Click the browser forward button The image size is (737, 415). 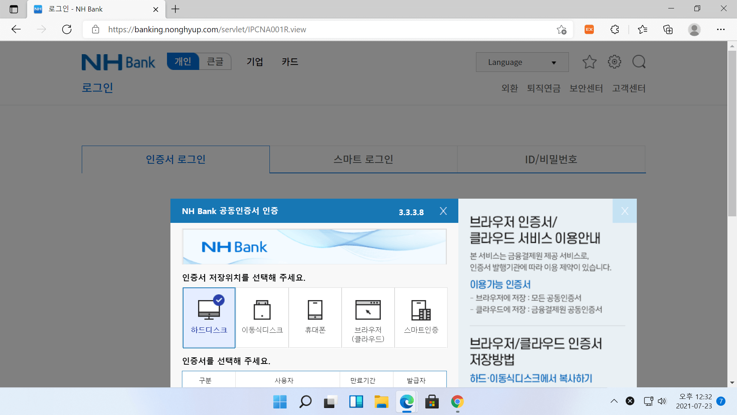point(41,30)
